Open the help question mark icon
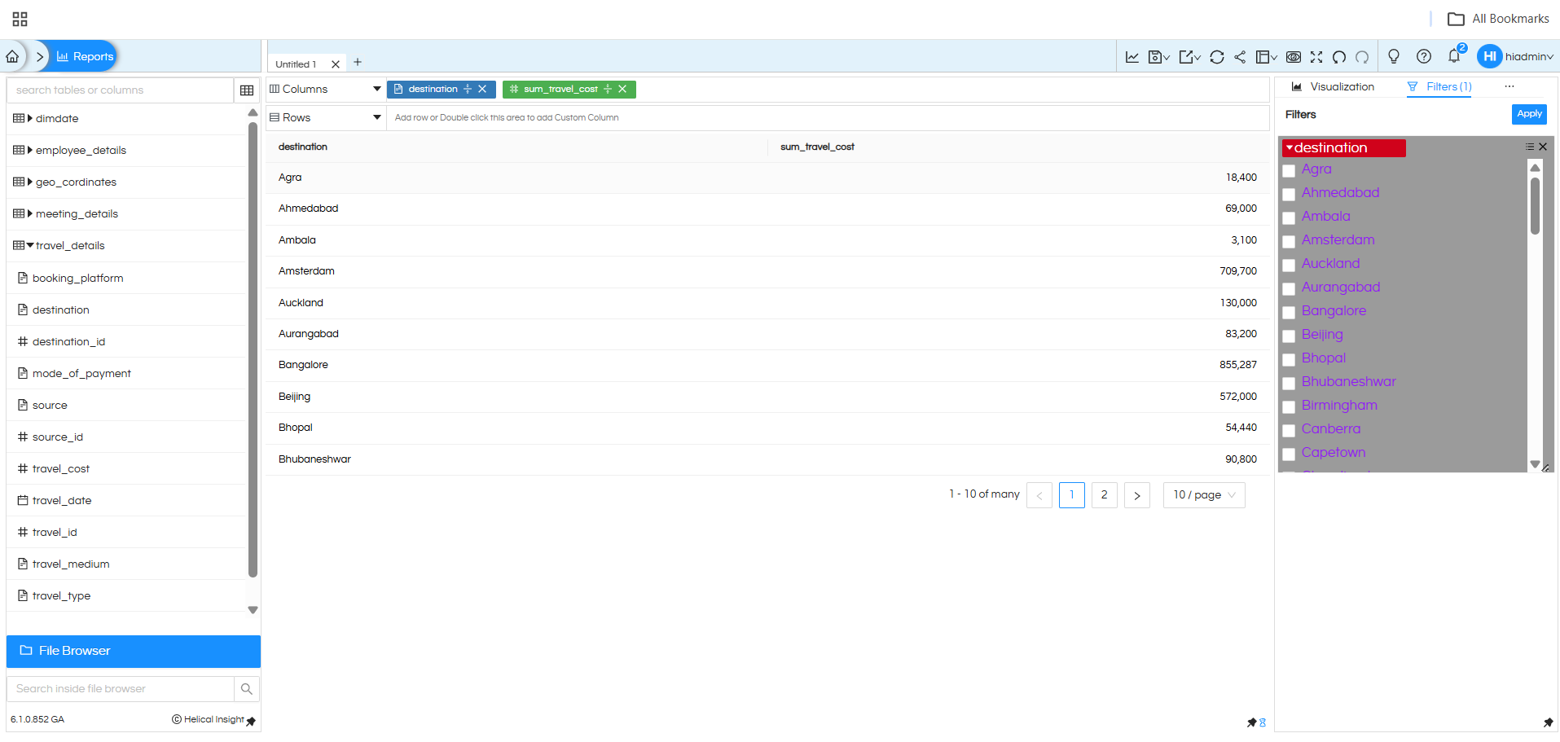Screen dimensions: 1560x742 (x=1423, y=56)
